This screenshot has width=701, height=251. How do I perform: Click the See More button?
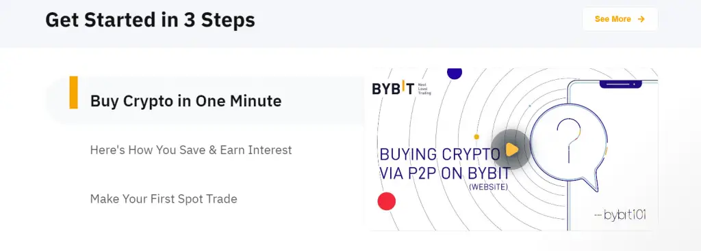pos(620,19)
